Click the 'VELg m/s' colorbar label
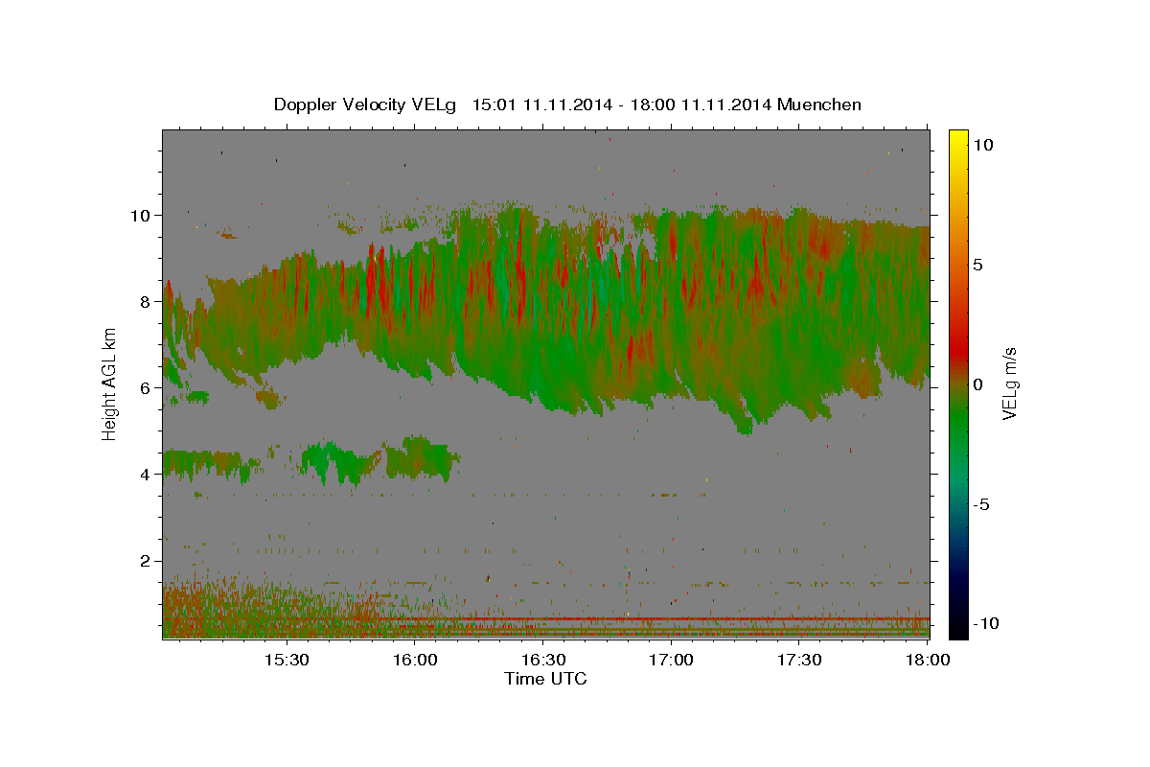This screenshot has height=767, width=1150. click(x=1009, y=384)
